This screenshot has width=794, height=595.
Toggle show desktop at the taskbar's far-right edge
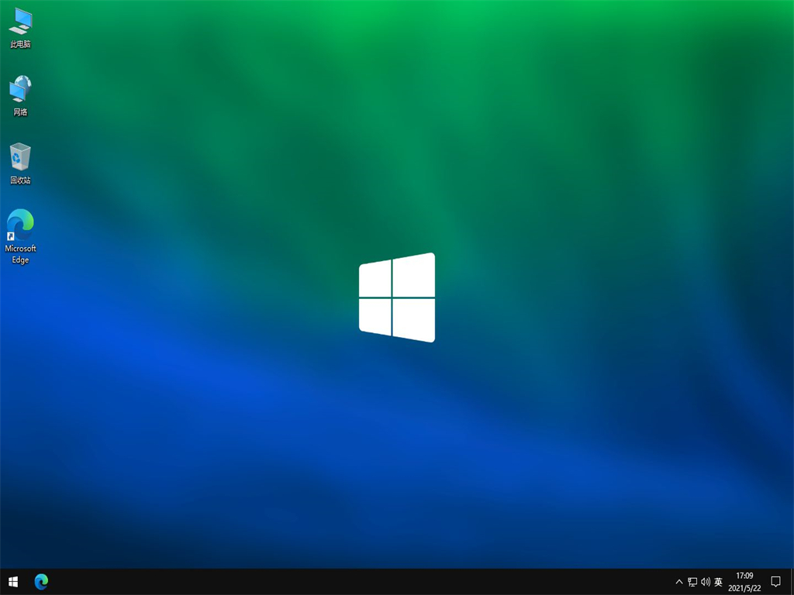pyautogui.click(x=792, y=582)
